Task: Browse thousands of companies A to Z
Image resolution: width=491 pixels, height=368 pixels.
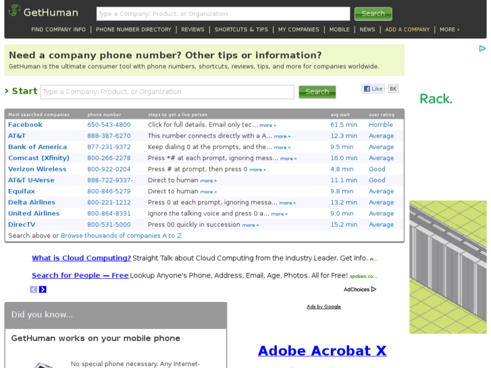Action: [121, 236]
